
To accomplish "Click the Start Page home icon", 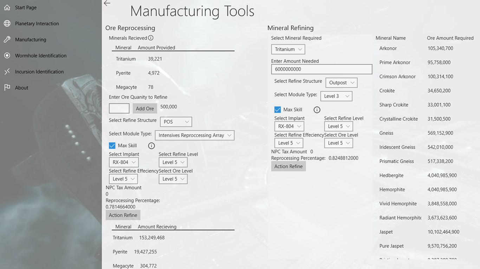I will tap(7, 7).
